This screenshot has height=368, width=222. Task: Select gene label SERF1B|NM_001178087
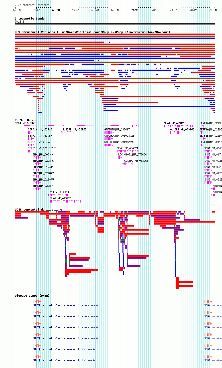click(42, 148)
